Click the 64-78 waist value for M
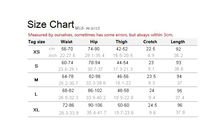The image size is (219, 127). tap(68, 76)
